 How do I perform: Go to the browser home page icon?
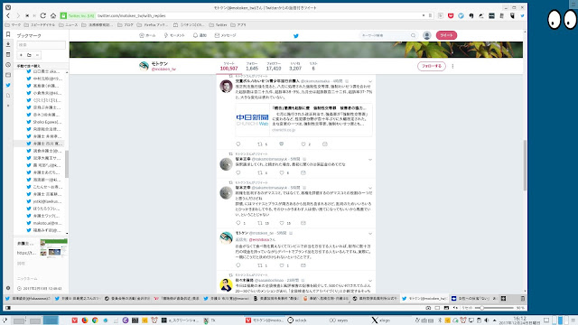pos(53,15)
